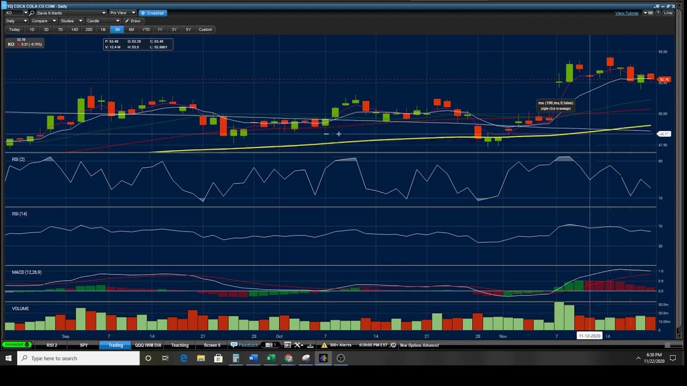Image resolution: width=687 pixels, height=386 pixels.
Task: Activate the Crosshair tool
Action: (x=152, y=13)
